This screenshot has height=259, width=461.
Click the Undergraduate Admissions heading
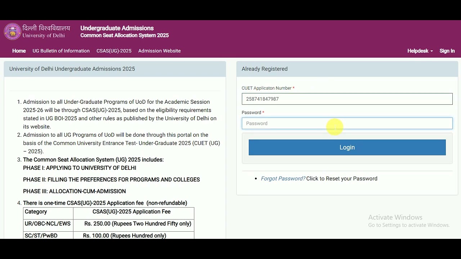(x=117, y=28)
